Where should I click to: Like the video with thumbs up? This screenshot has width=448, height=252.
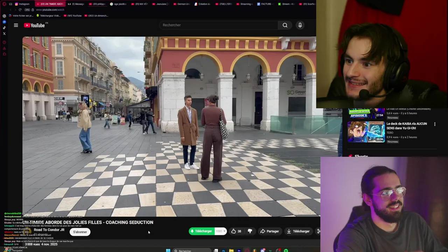pos(236,231)
